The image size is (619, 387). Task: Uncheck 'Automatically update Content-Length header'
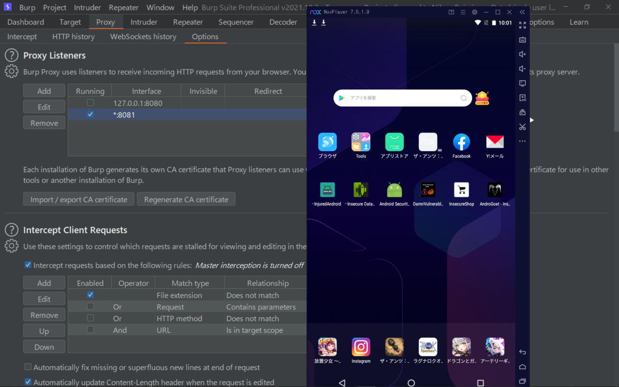pos(28,382)
